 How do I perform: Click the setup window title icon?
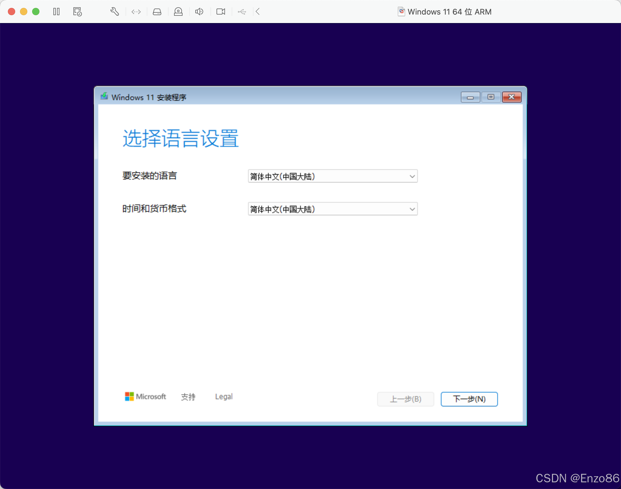[104, 96]
